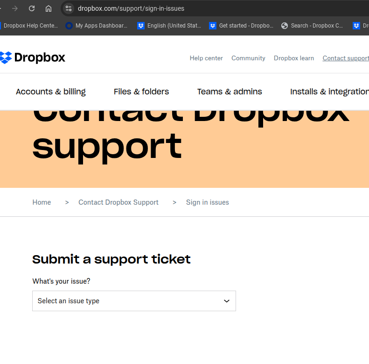Click the chevron arrow of the issue dropdown

pyautogui.click(x=226, y=301)
